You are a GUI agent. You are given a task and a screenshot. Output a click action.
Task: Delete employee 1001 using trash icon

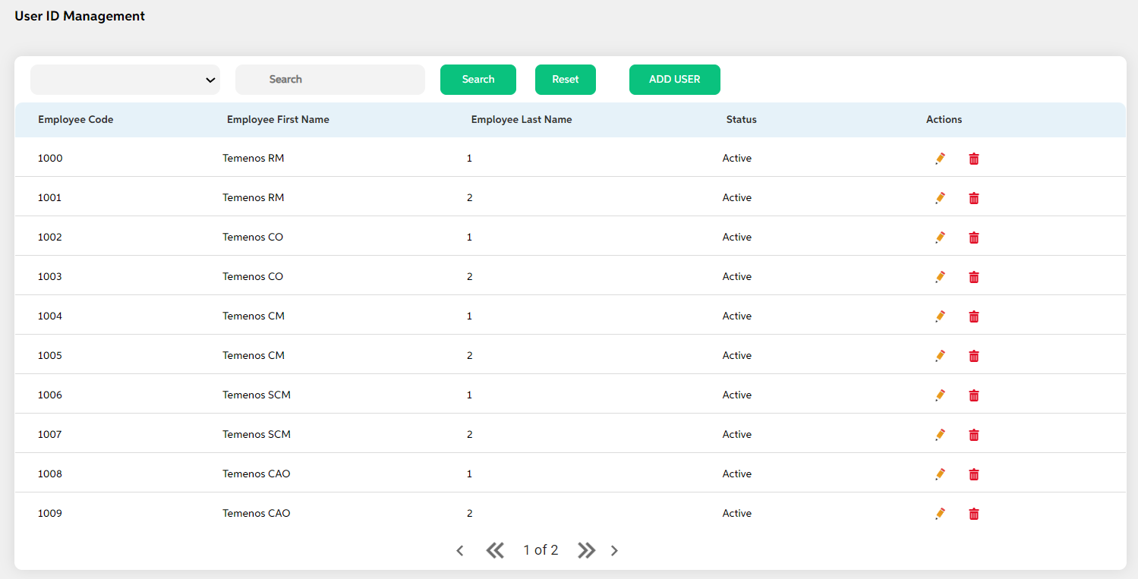(x=974, y=198)
